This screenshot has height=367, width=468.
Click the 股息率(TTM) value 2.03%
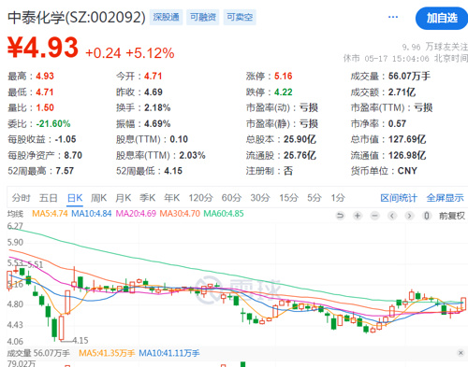192,155
